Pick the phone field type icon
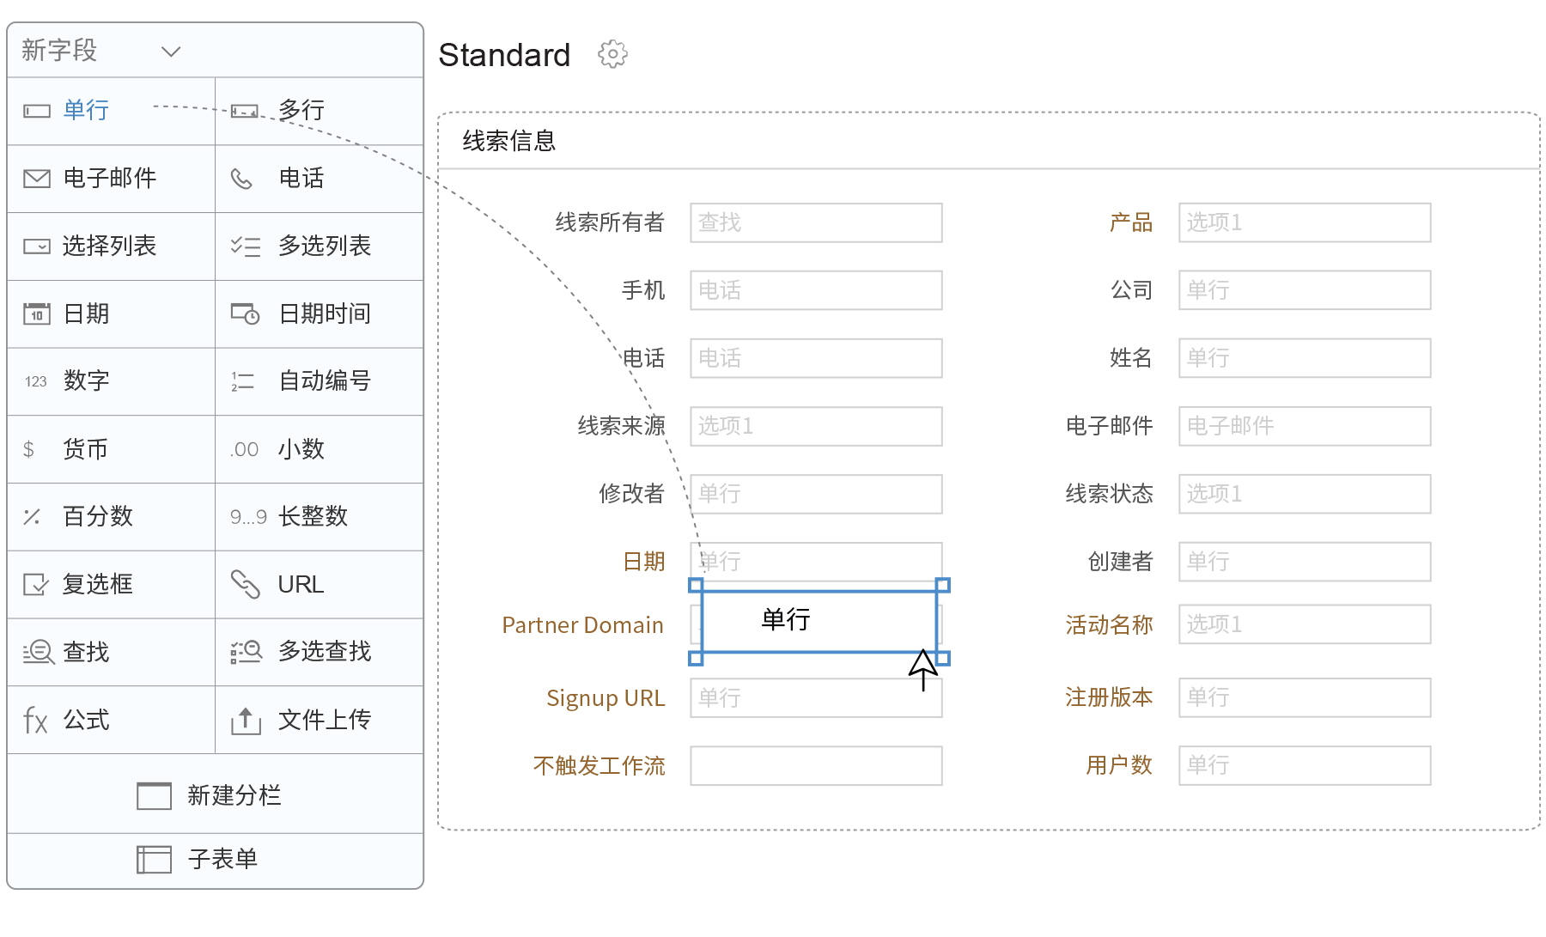1546x937 pixels. (242, 179)
